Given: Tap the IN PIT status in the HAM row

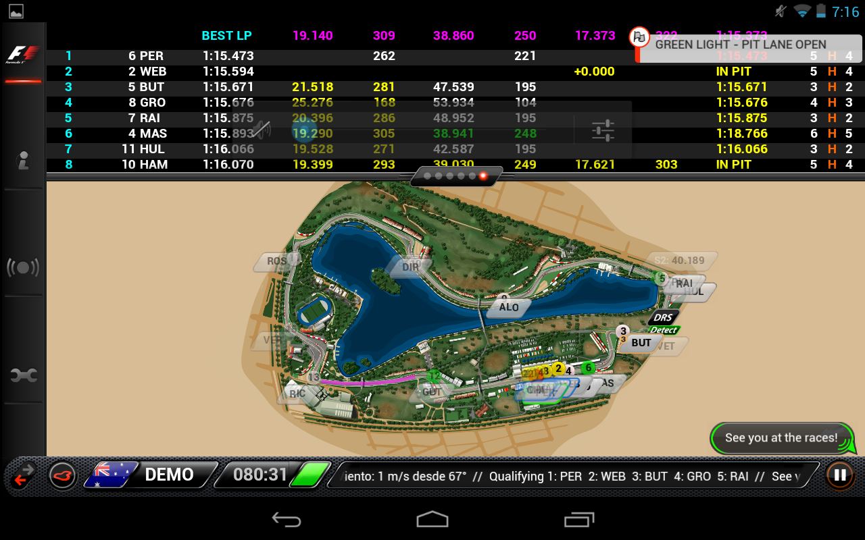Looking at the screenshot, I should click(x=734, y=165).
